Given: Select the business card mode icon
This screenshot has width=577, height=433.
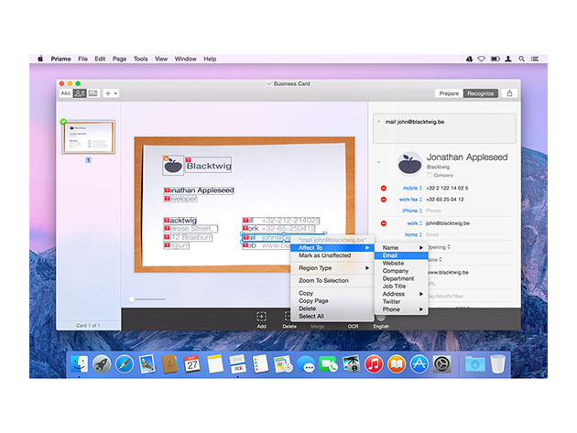Looking at the screenshot, I should [80, 93].
